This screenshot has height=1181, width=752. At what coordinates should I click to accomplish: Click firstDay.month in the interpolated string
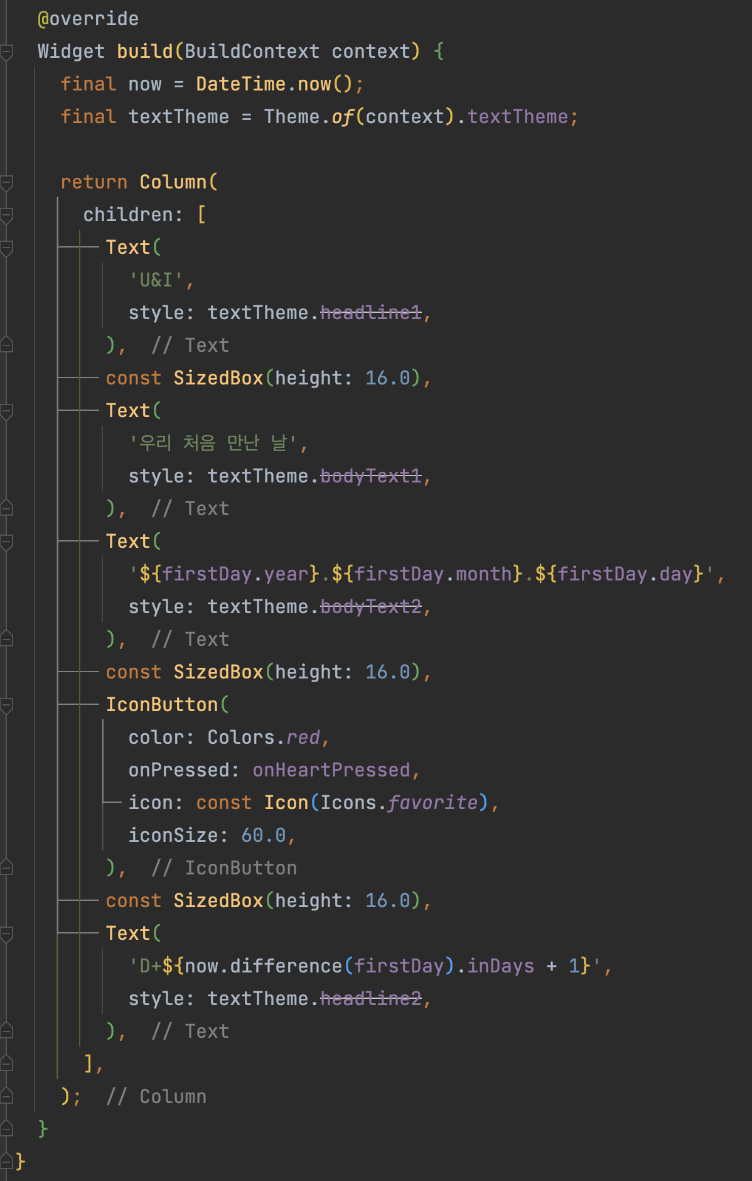(433, 574)
